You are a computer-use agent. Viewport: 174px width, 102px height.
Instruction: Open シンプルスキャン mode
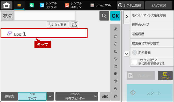pos(74,5)
